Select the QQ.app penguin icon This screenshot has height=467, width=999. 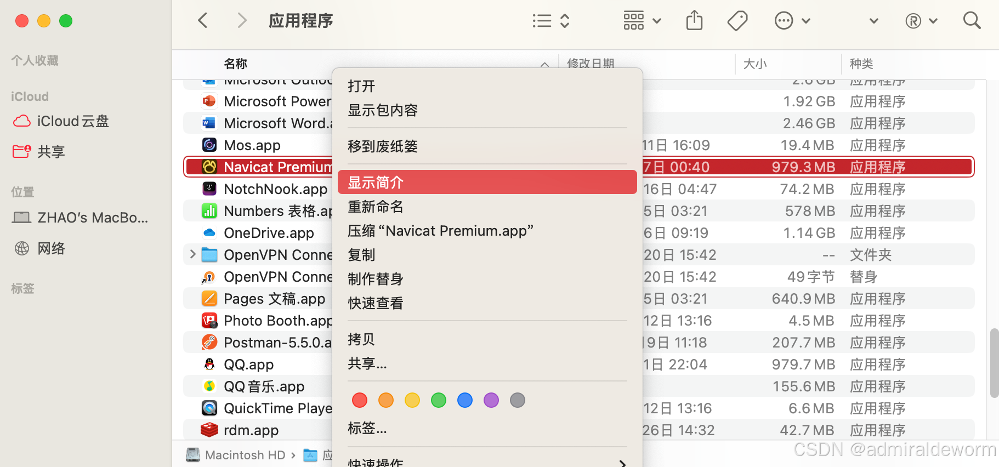click(x=209, y=364)
